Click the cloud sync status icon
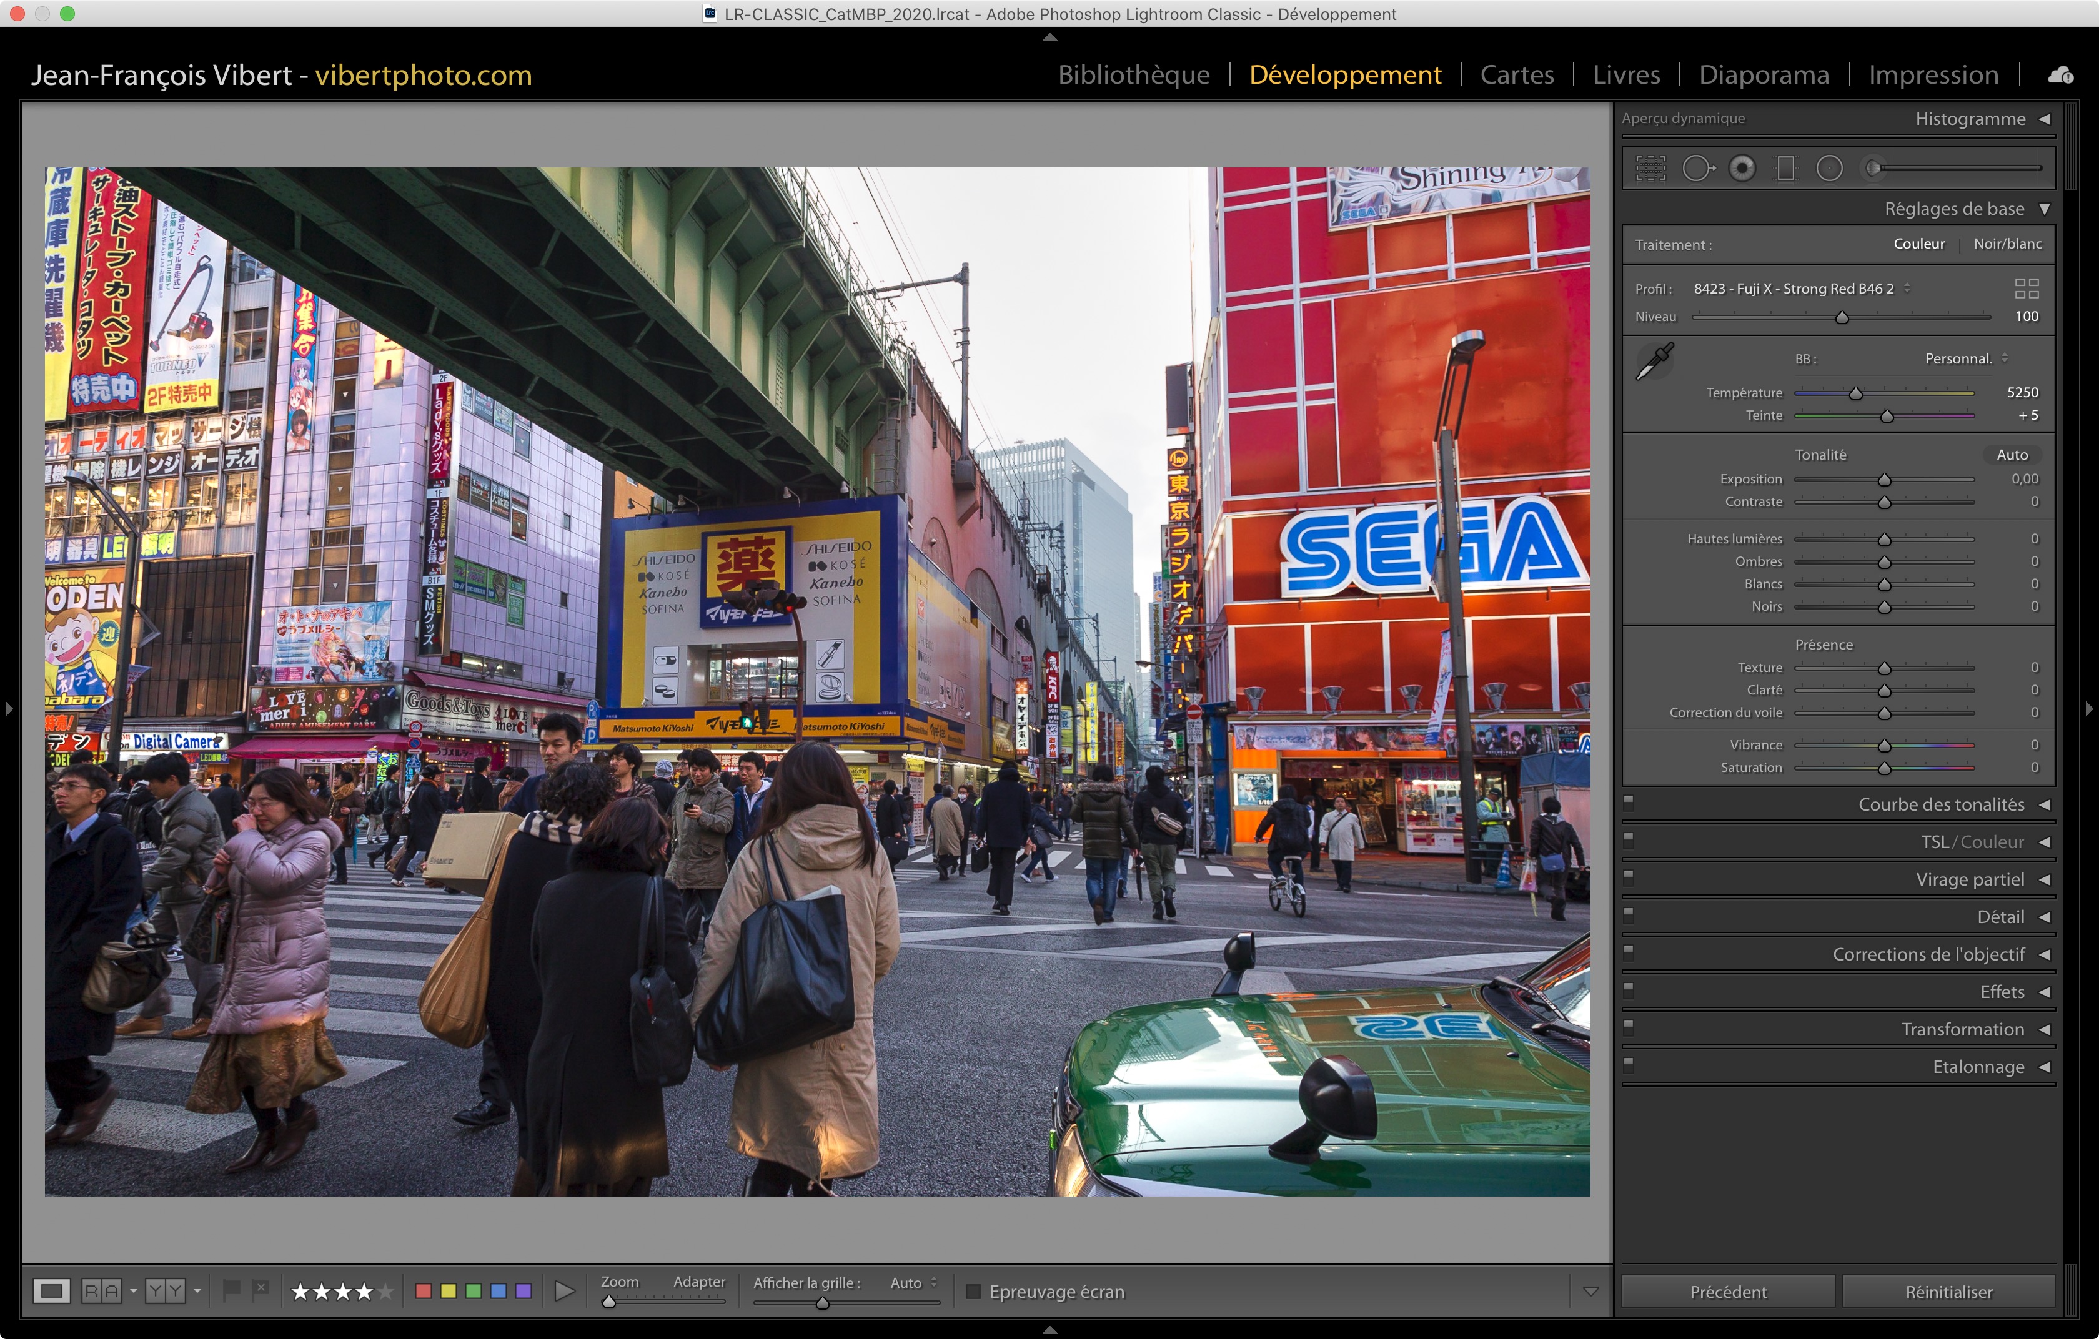Viewport: 2099px width, 1339px height. click(2061, 76)
